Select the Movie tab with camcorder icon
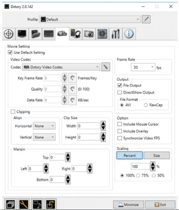The image size is (179, 210). tap(62, 34)
